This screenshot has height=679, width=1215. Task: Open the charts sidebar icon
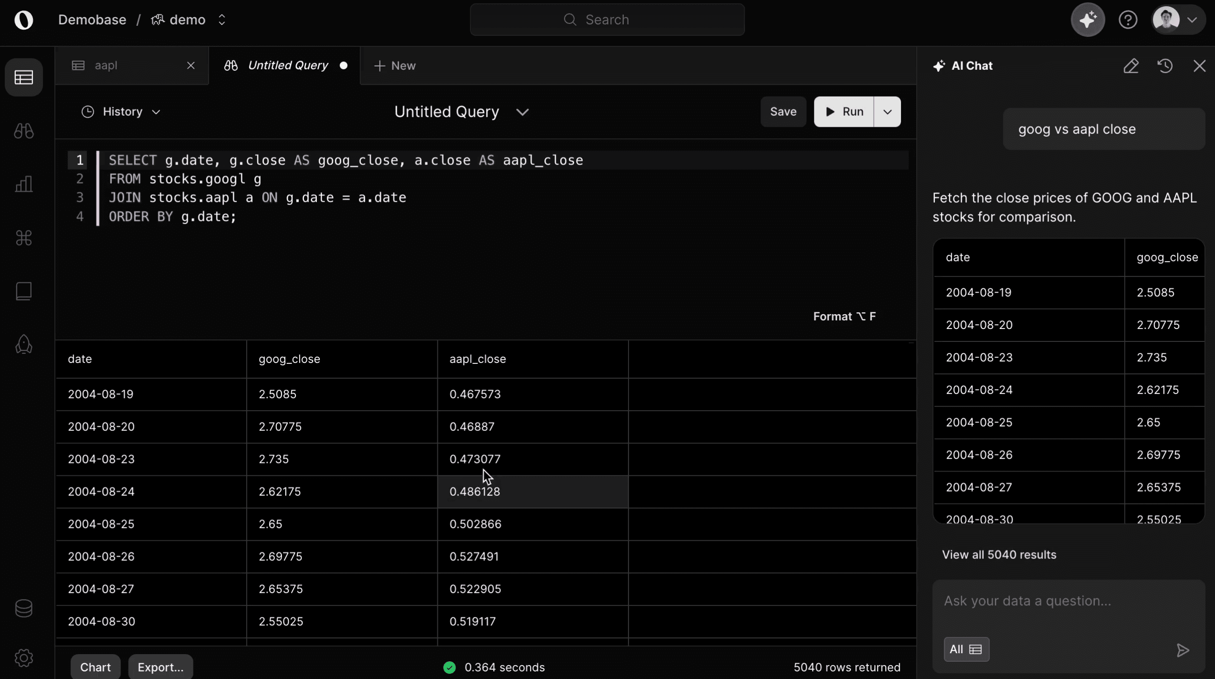pyautogui.click(x=23, y=184)
